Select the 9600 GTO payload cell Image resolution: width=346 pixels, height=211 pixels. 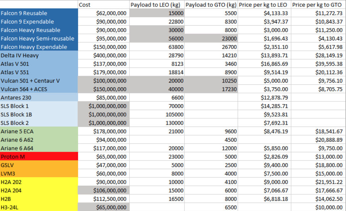coord(211,131)
